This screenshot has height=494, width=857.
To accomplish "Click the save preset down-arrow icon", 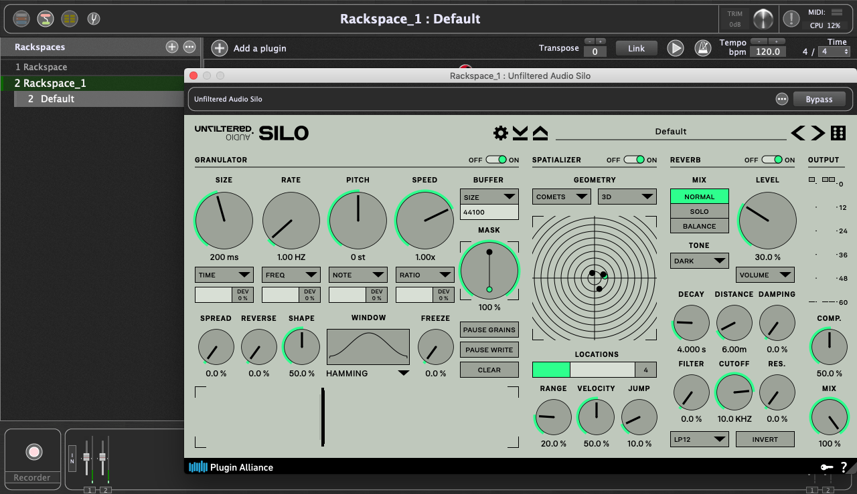I will pyautogui.click(x=520, y=133).
